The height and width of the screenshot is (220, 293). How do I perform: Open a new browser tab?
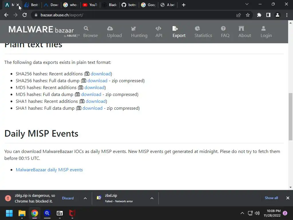point(184,5)
